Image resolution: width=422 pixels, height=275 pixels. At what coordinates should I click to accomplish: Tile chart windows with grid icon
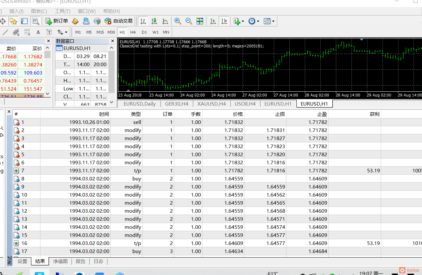(200, 21)
